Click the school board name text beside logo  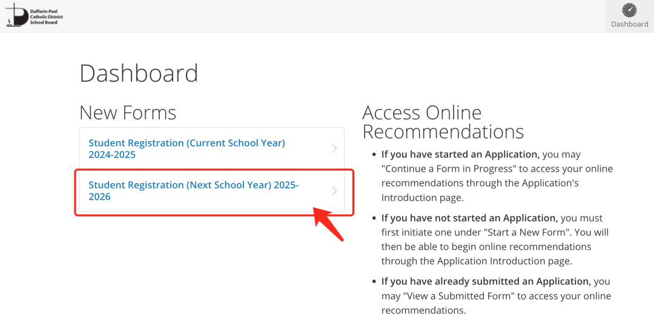(46, 17)
